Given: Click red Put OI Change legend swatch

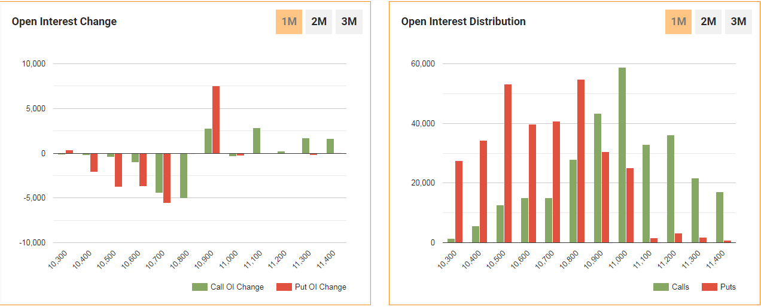Looking at the screenshot, I should pos(284,287).
